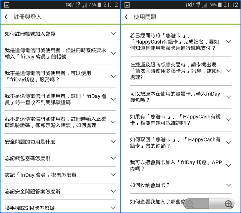241x213 pixels.
Task: Tap back arrow beside 註冊與登入
Action: [x=6, y=17]
